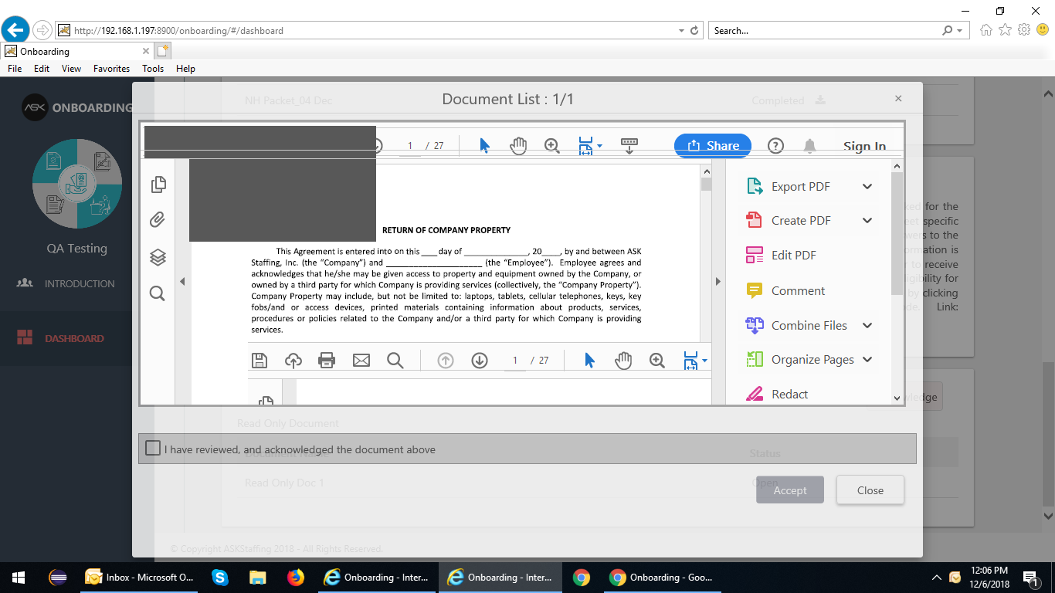
Task: Open the File menu
Action: pyautogui.click(x=15, y=68)
